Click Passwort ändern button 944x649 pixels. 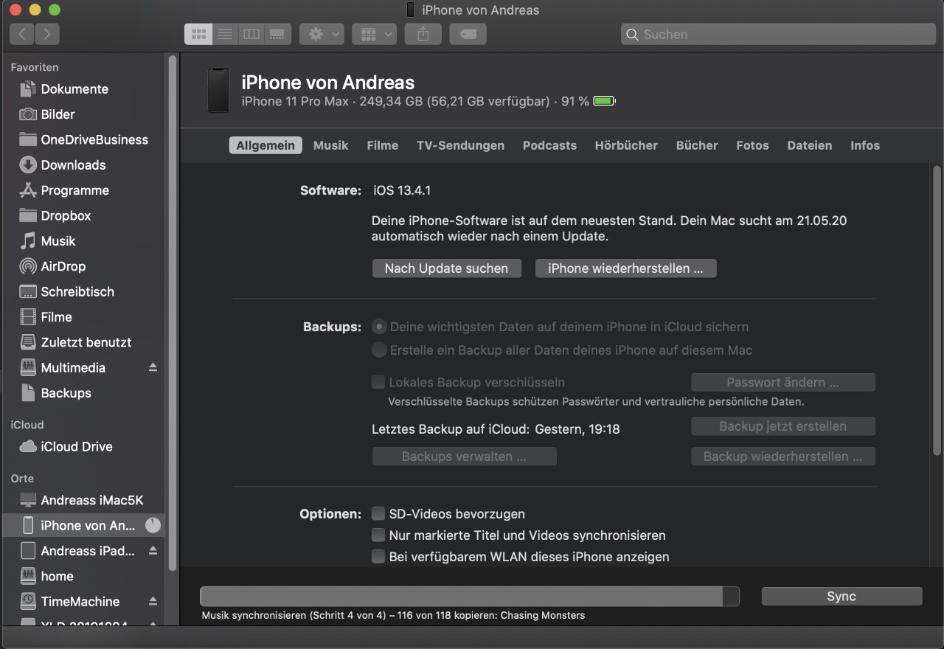tap(782, 382)
